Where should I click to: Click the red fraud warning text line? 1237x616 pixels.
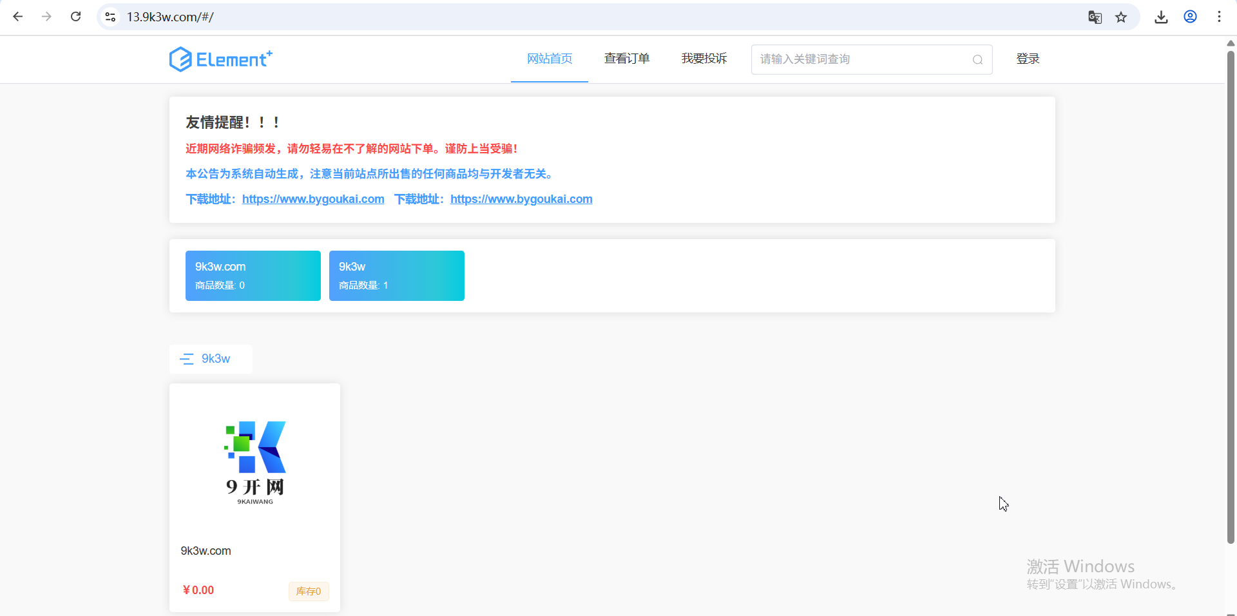point(352,149)
